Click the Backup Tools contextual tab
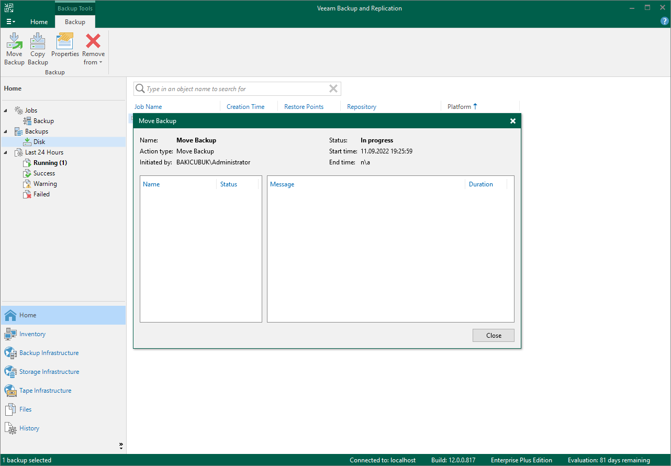 (75, 8)
